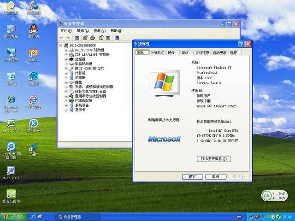Open the 迅雷7 desktop icon

[34, 149]
